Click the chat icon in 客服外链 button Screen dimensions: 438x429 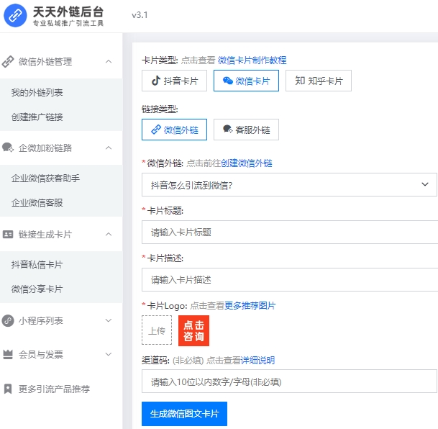(x=228, y=129)
